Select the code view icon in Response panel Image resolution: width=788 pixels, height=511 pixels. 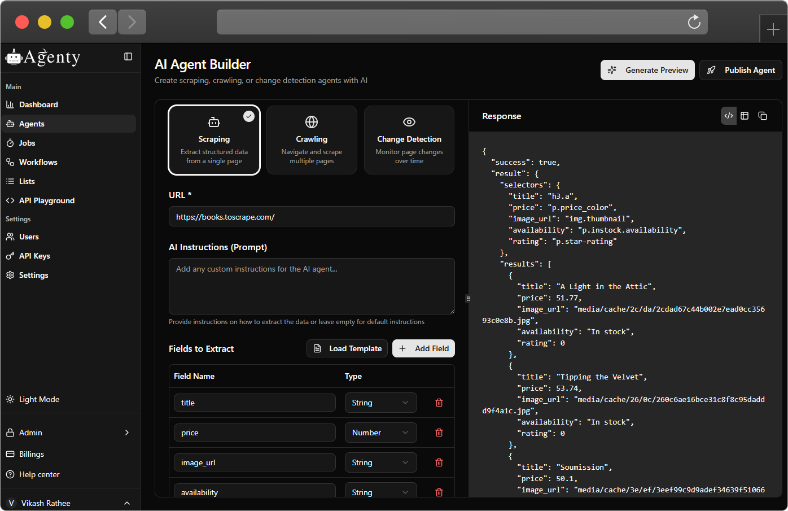pos(728,116)
